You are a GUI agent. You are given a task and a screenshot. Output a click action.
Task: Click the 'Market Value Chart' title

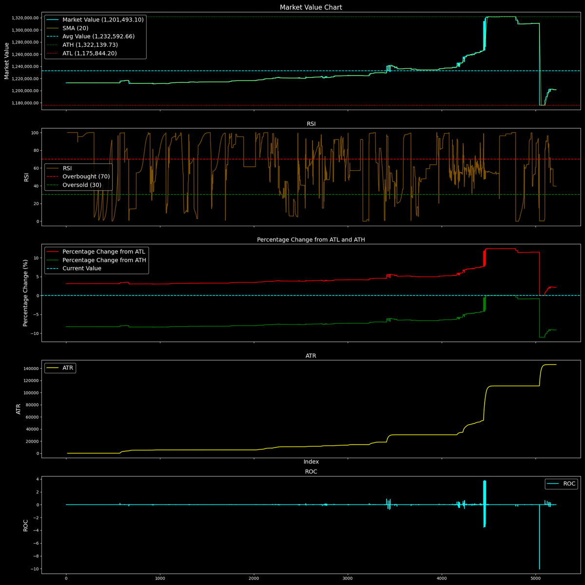[x=311, y=7]
